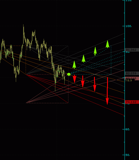The width and height of the screenshot is (139, 160).
Task: Click the 60 mark on the price axis
Action: click(x=128, y=129)
